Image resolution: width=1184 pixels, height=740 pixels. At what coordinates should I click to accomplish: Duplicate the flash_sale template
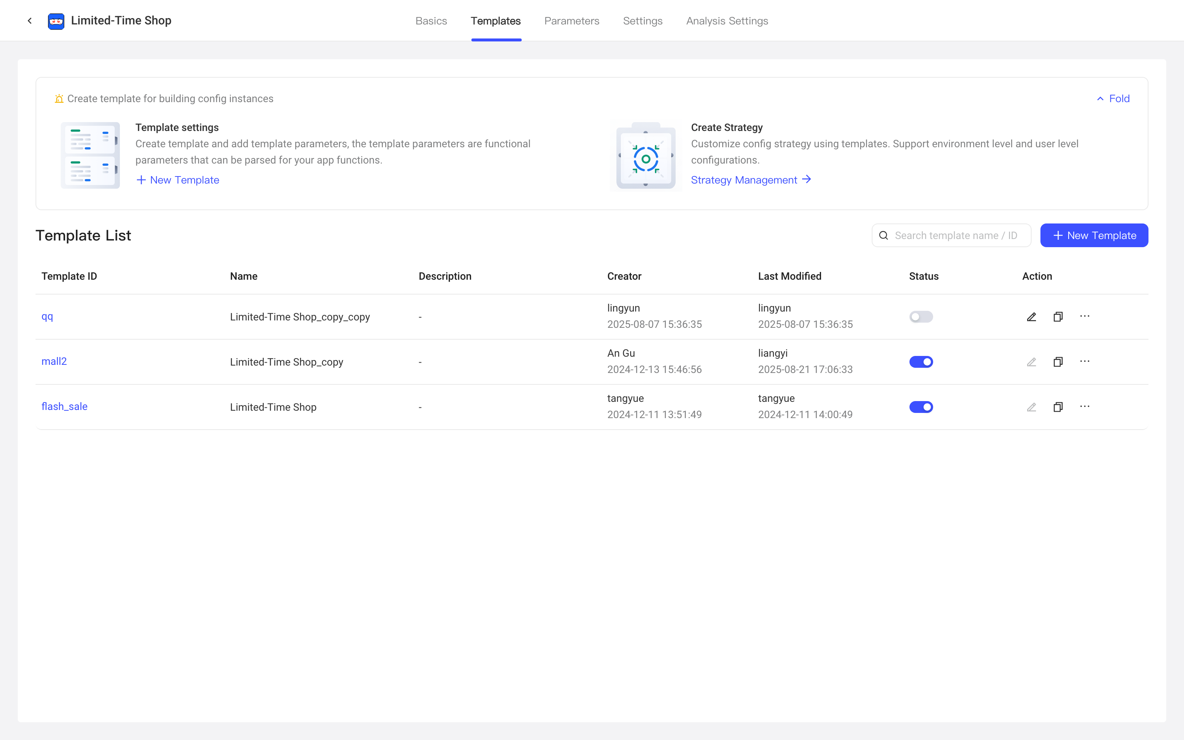pyautogui.click(x=1058, y=407)
